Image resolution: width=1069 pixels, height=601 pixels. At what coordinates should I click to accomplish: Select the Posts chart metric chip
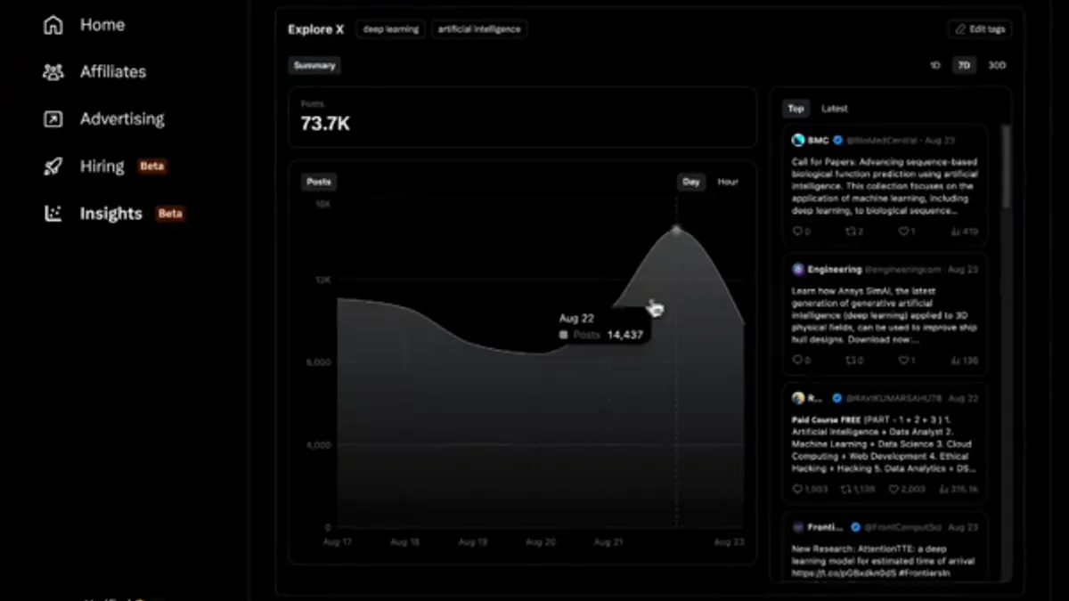[x=319, y=182]
